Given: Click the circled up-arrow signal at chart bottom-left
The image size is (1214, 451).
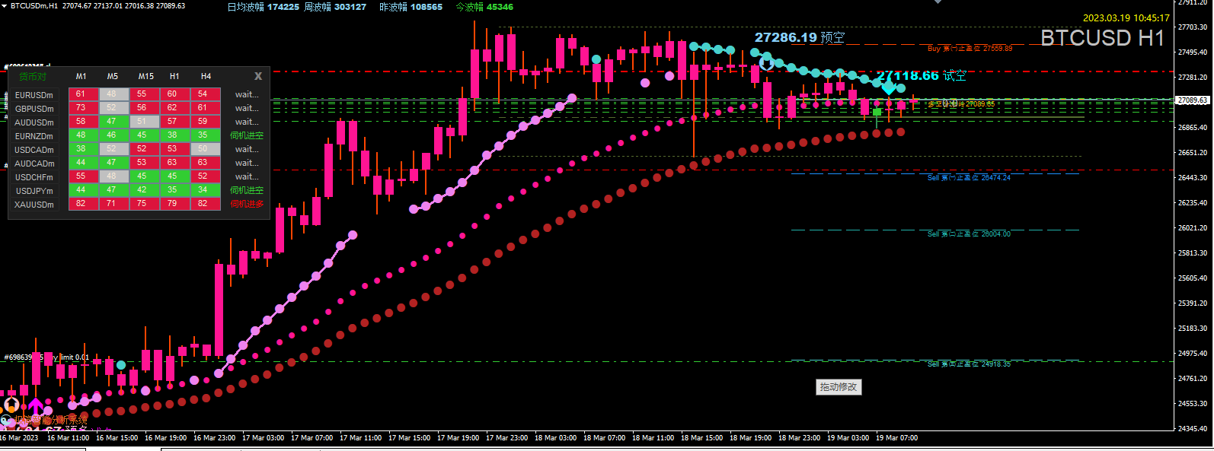Looking at the screenshot, I should (x=11, y=405).
